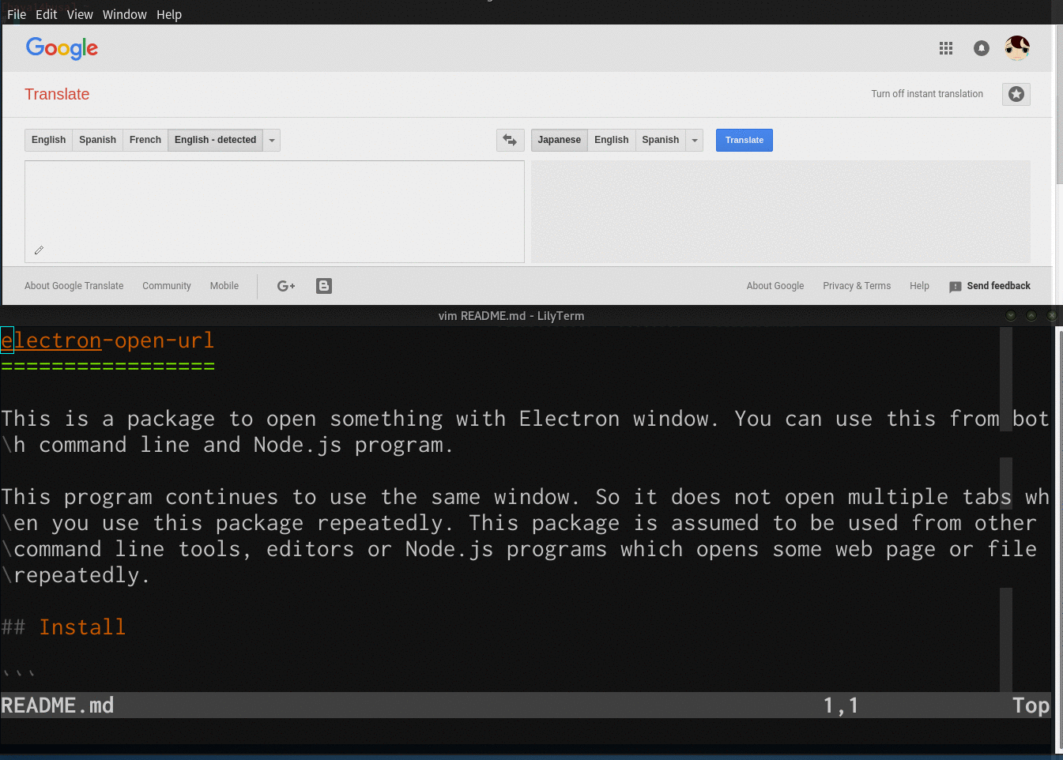Click README.md in the vim status line
This screenshot has height=760, width=1063.
coord(58,705)
